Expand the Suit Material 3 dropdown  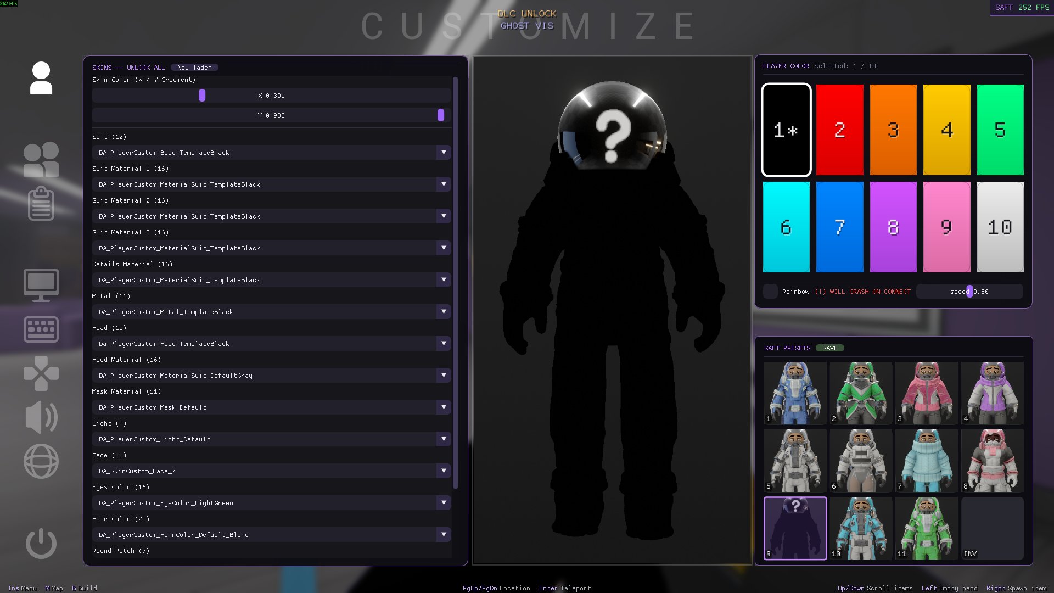tap(272, 248)
